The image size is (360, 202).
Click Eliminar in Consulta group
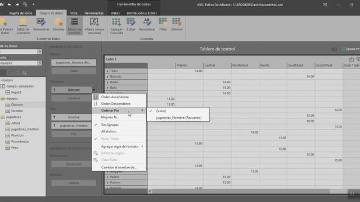[177, 24]
